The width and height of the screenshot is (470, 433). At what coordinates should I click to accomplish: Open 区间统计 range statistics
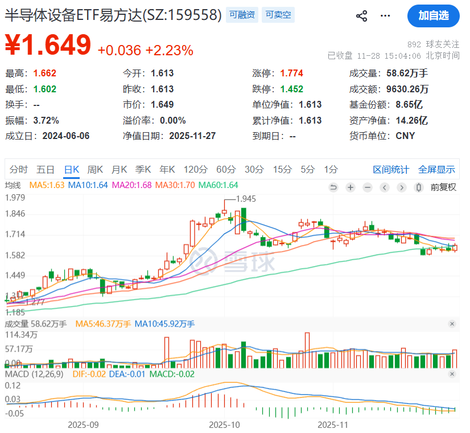pos(391,170)
